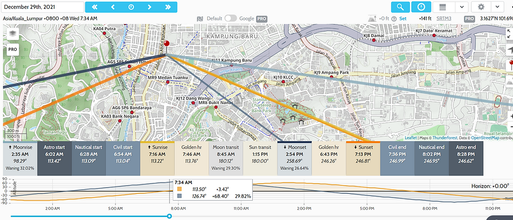
Task: Click the blue-grey moon swatch in tooltip
Action: (x=179, y=196)
